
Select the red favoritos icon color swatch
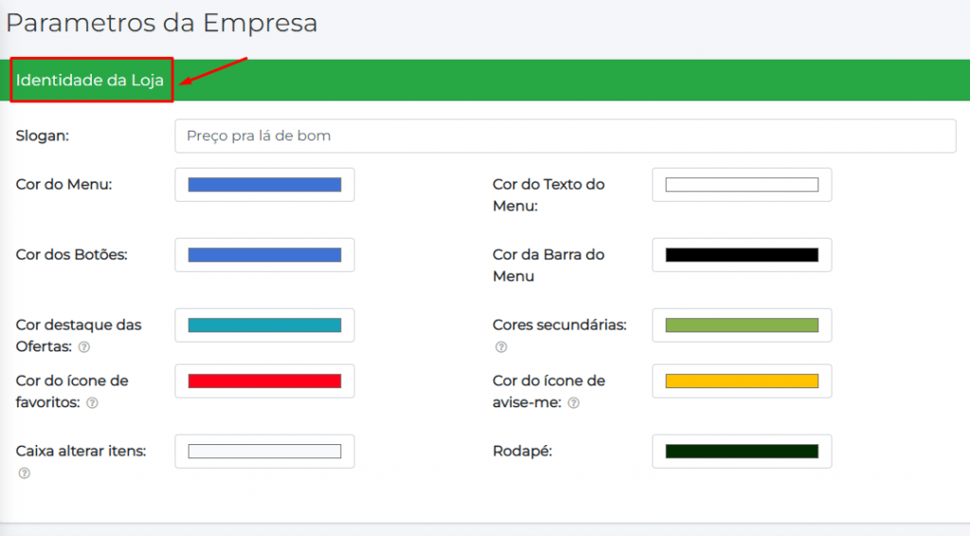coord(264,381)
